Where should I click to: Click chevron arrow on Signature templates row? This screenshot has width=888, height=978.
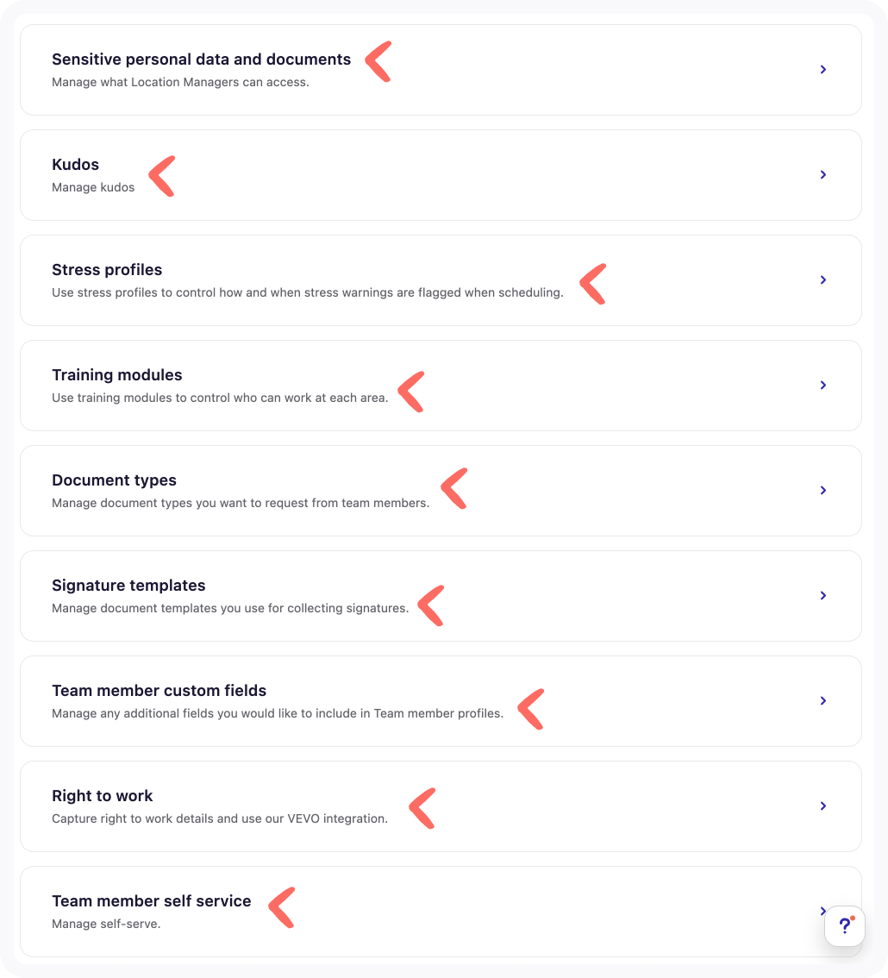823,596
